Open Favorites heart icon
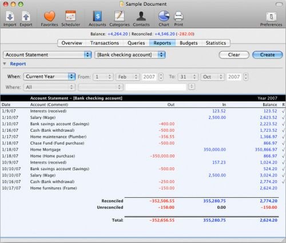This screenshot has height=243, width=286. (49, 17)
